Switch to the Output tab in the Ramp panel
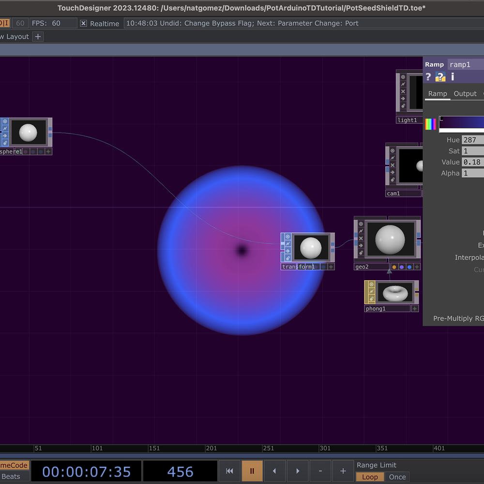Screen dimensions: 484x484 click(x=465, y=93)
